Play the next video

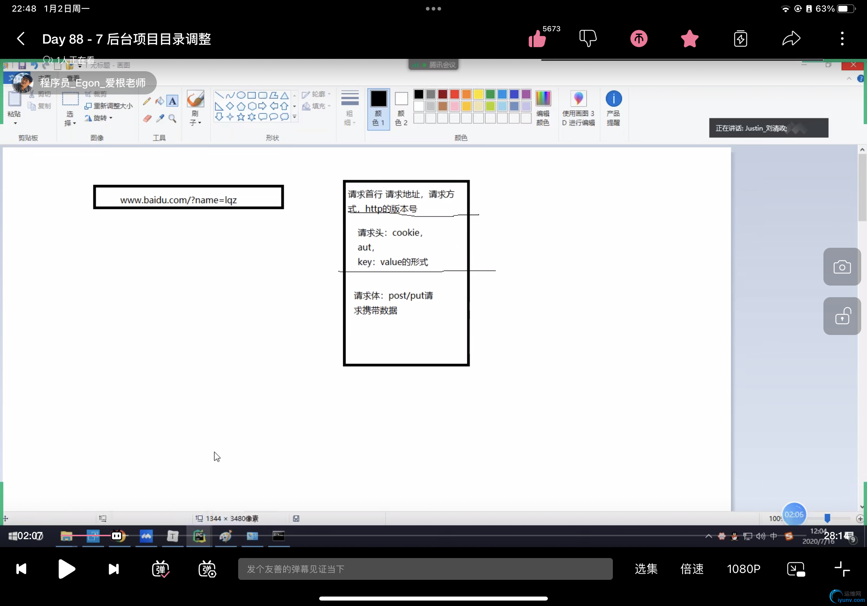click(x=113, y=569)
